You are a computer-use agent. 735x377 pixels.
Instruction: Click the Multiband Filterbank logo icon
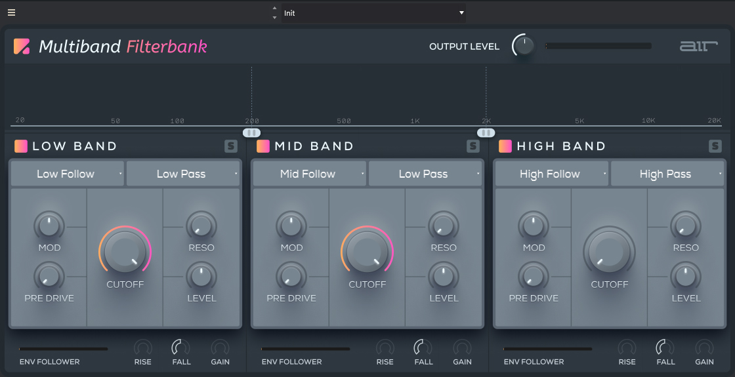(22, 47)
